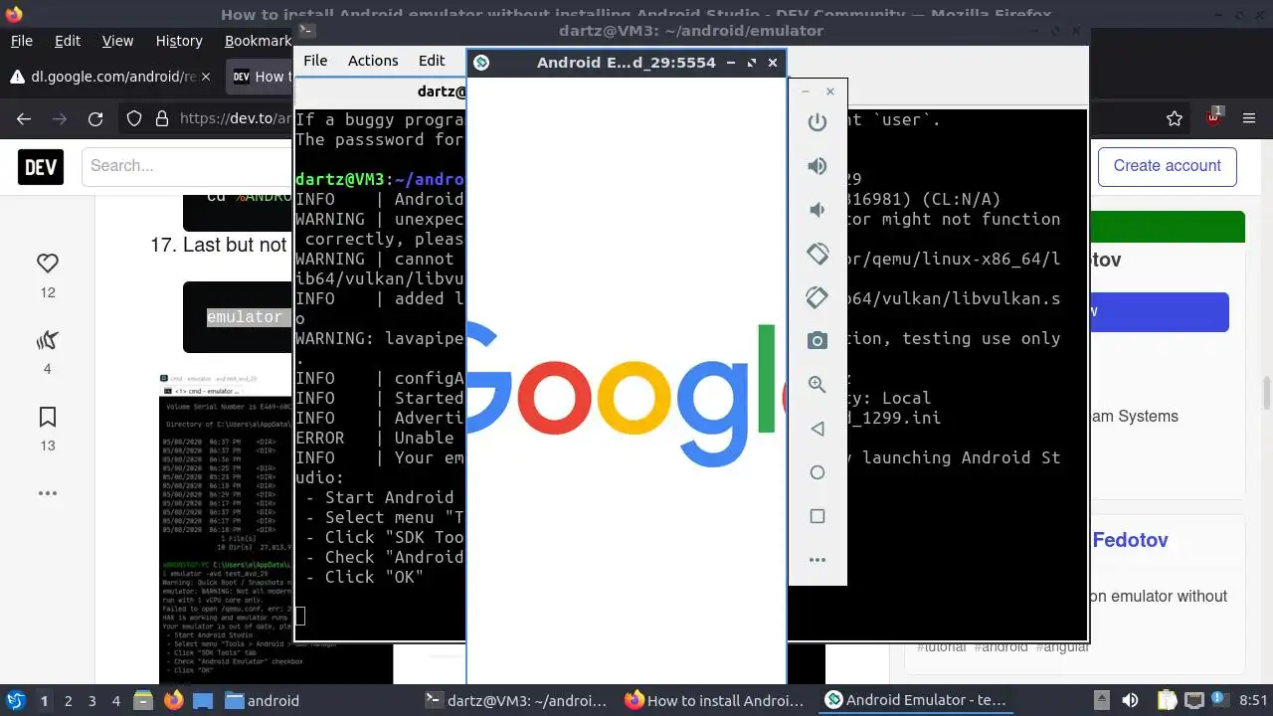Rotate emulator left using the toolbar
Viewport: 1273px width, 716px height.
(x=818, y=254)
